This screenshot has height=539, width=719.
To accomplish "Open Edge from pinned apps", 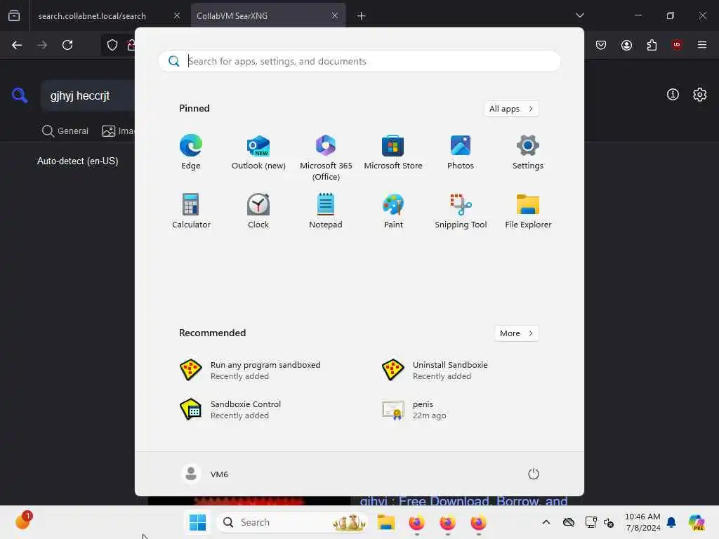I will click(191, 152).
